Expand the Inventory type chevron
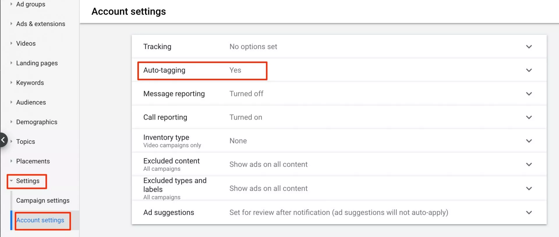Screen dimensions: 559x237 point(529,141)
